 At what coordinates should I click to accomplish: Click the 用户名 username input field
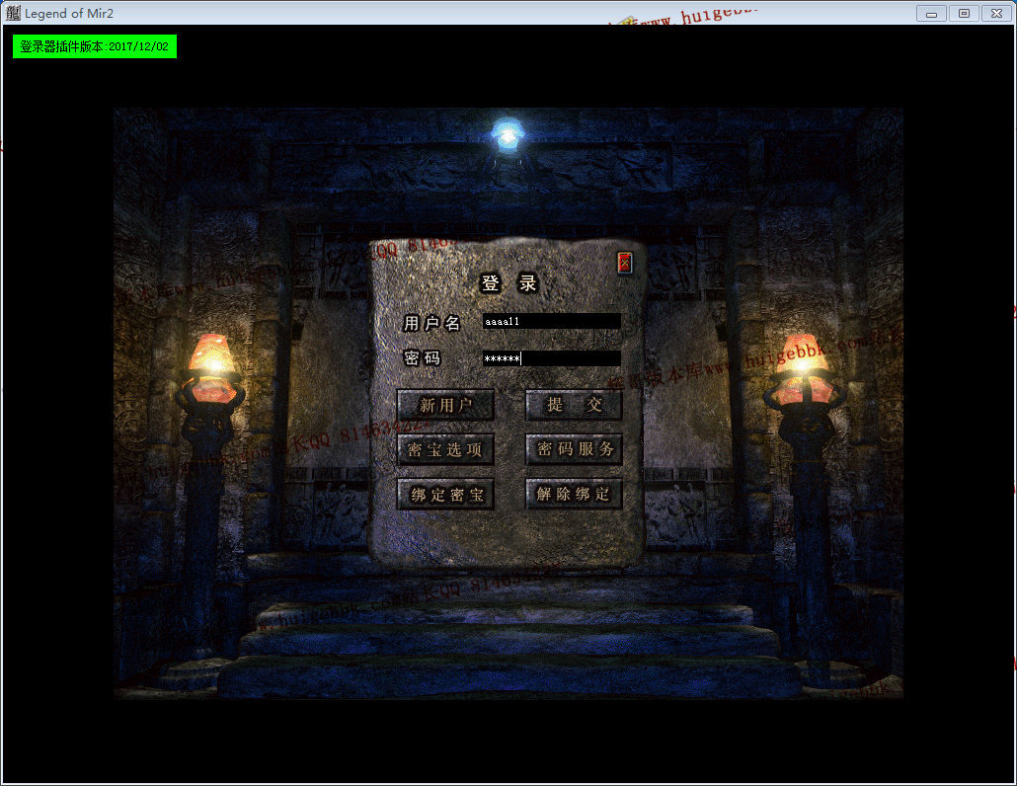[551, 321]
